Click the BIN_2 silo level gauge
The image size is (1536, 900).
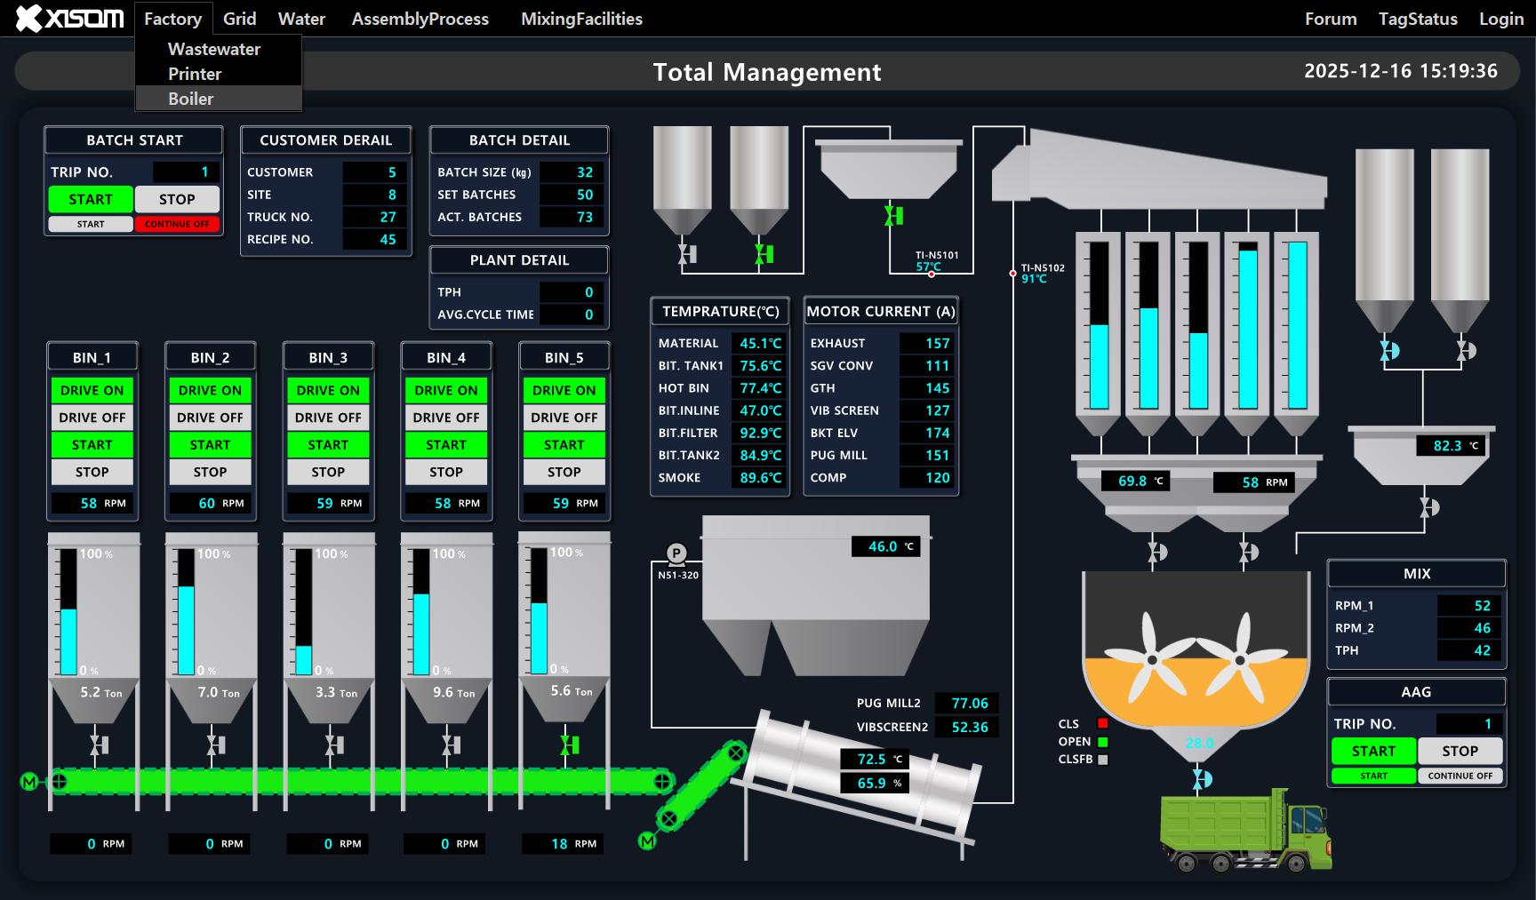click(x=186, y=612)
